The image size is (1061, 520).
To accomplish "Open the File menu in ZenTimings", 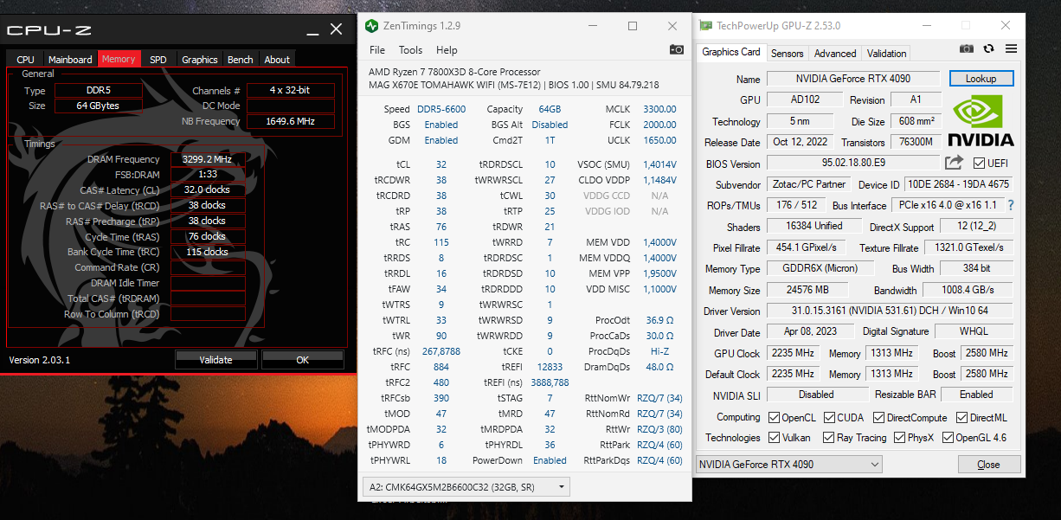I will point(377,50).
